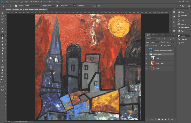Select the Quick Selection tool
Image resolution: width=191 pixels, height=123 pixels.
point(3,22)
